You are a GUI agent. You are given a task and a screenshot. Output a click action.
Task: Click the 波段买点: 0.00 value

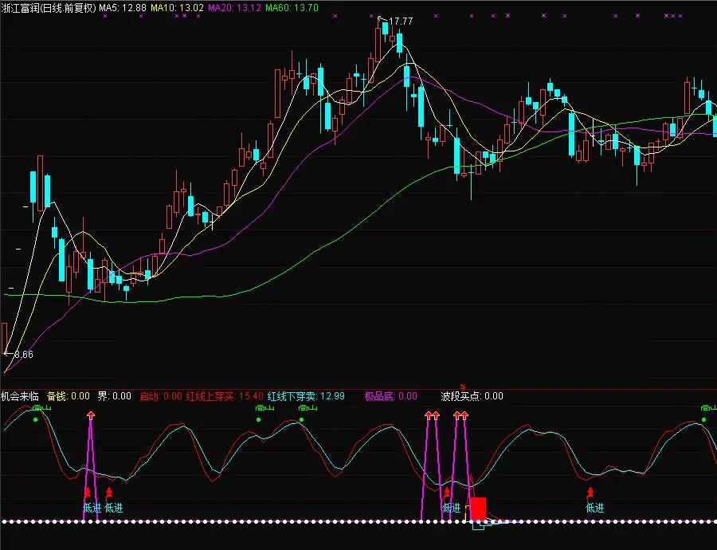(x=472, y=396)
